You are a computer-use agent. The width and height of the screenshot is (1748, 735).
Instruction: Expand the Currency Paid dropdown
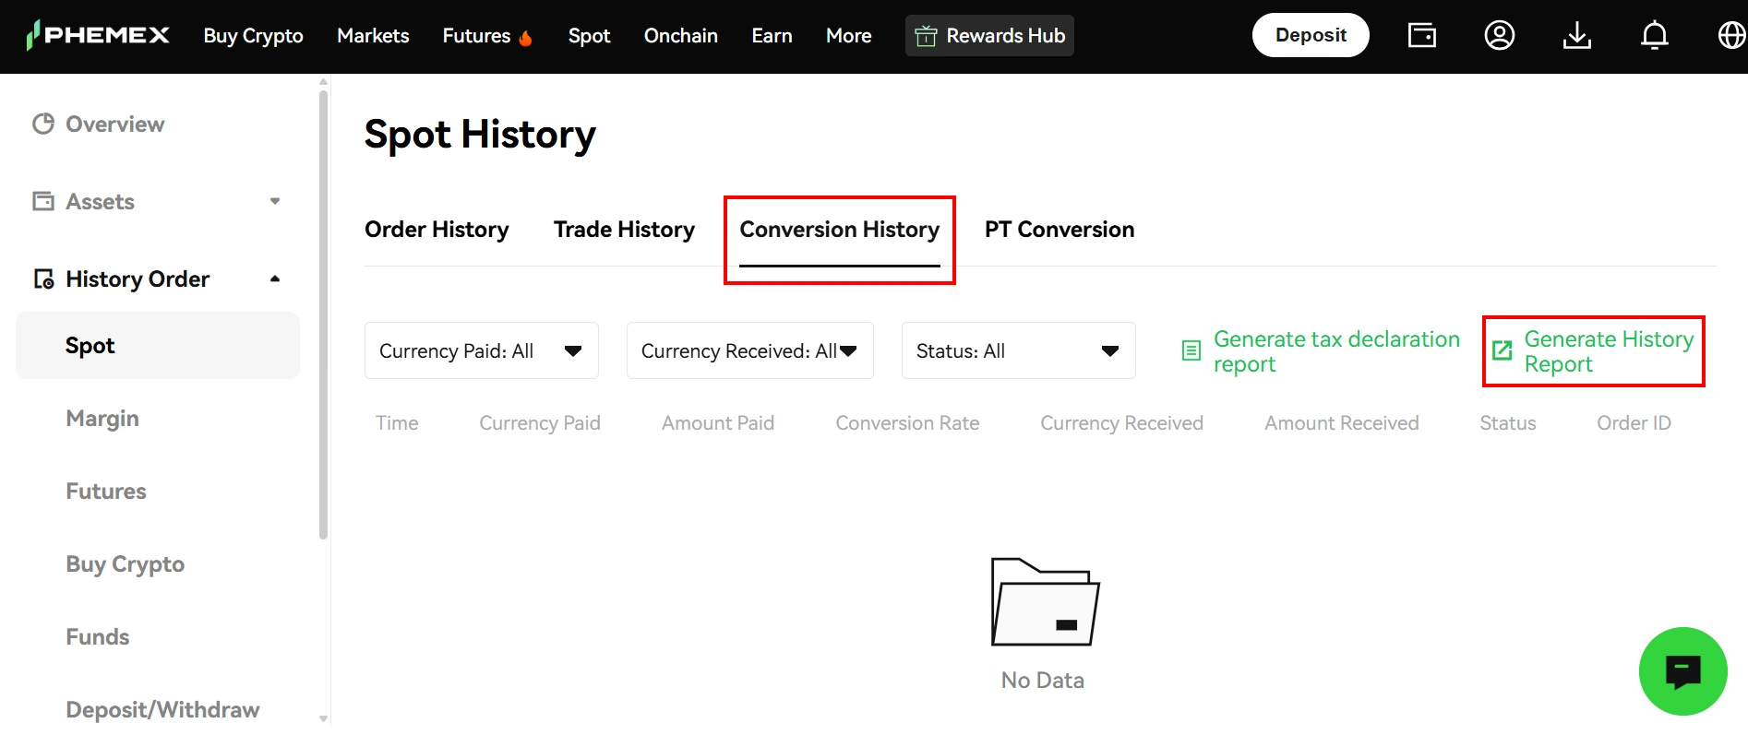(481, 350)
